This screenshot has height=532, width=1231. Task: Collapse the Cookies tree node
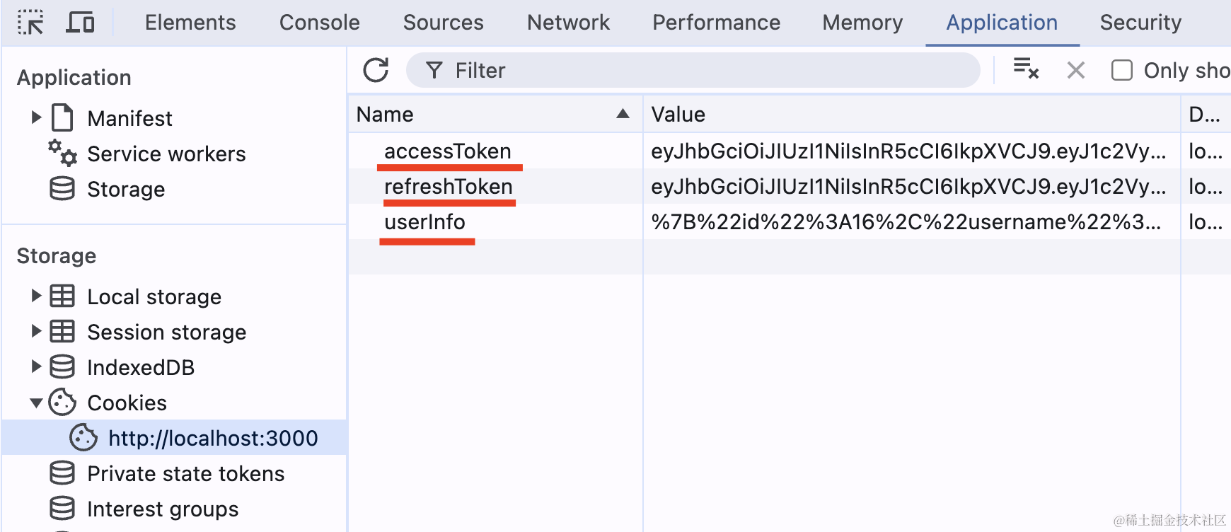point(36,403)
